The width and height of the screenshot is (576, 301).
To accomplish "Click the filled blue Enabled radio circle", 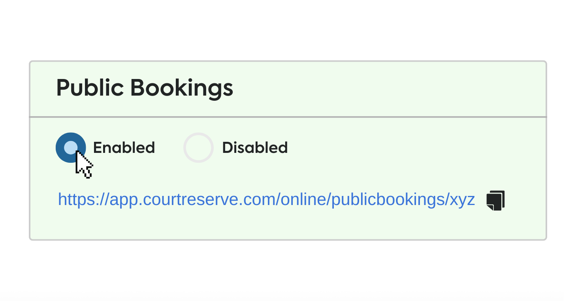I will click(x=71, y=148).
